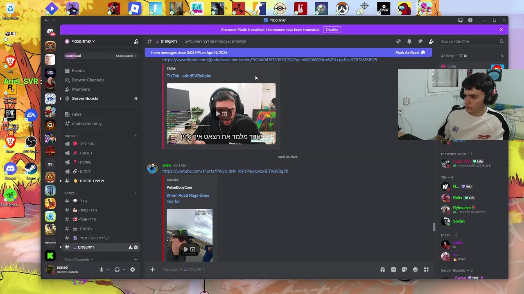Click Mark As Read

coord(410,53)
